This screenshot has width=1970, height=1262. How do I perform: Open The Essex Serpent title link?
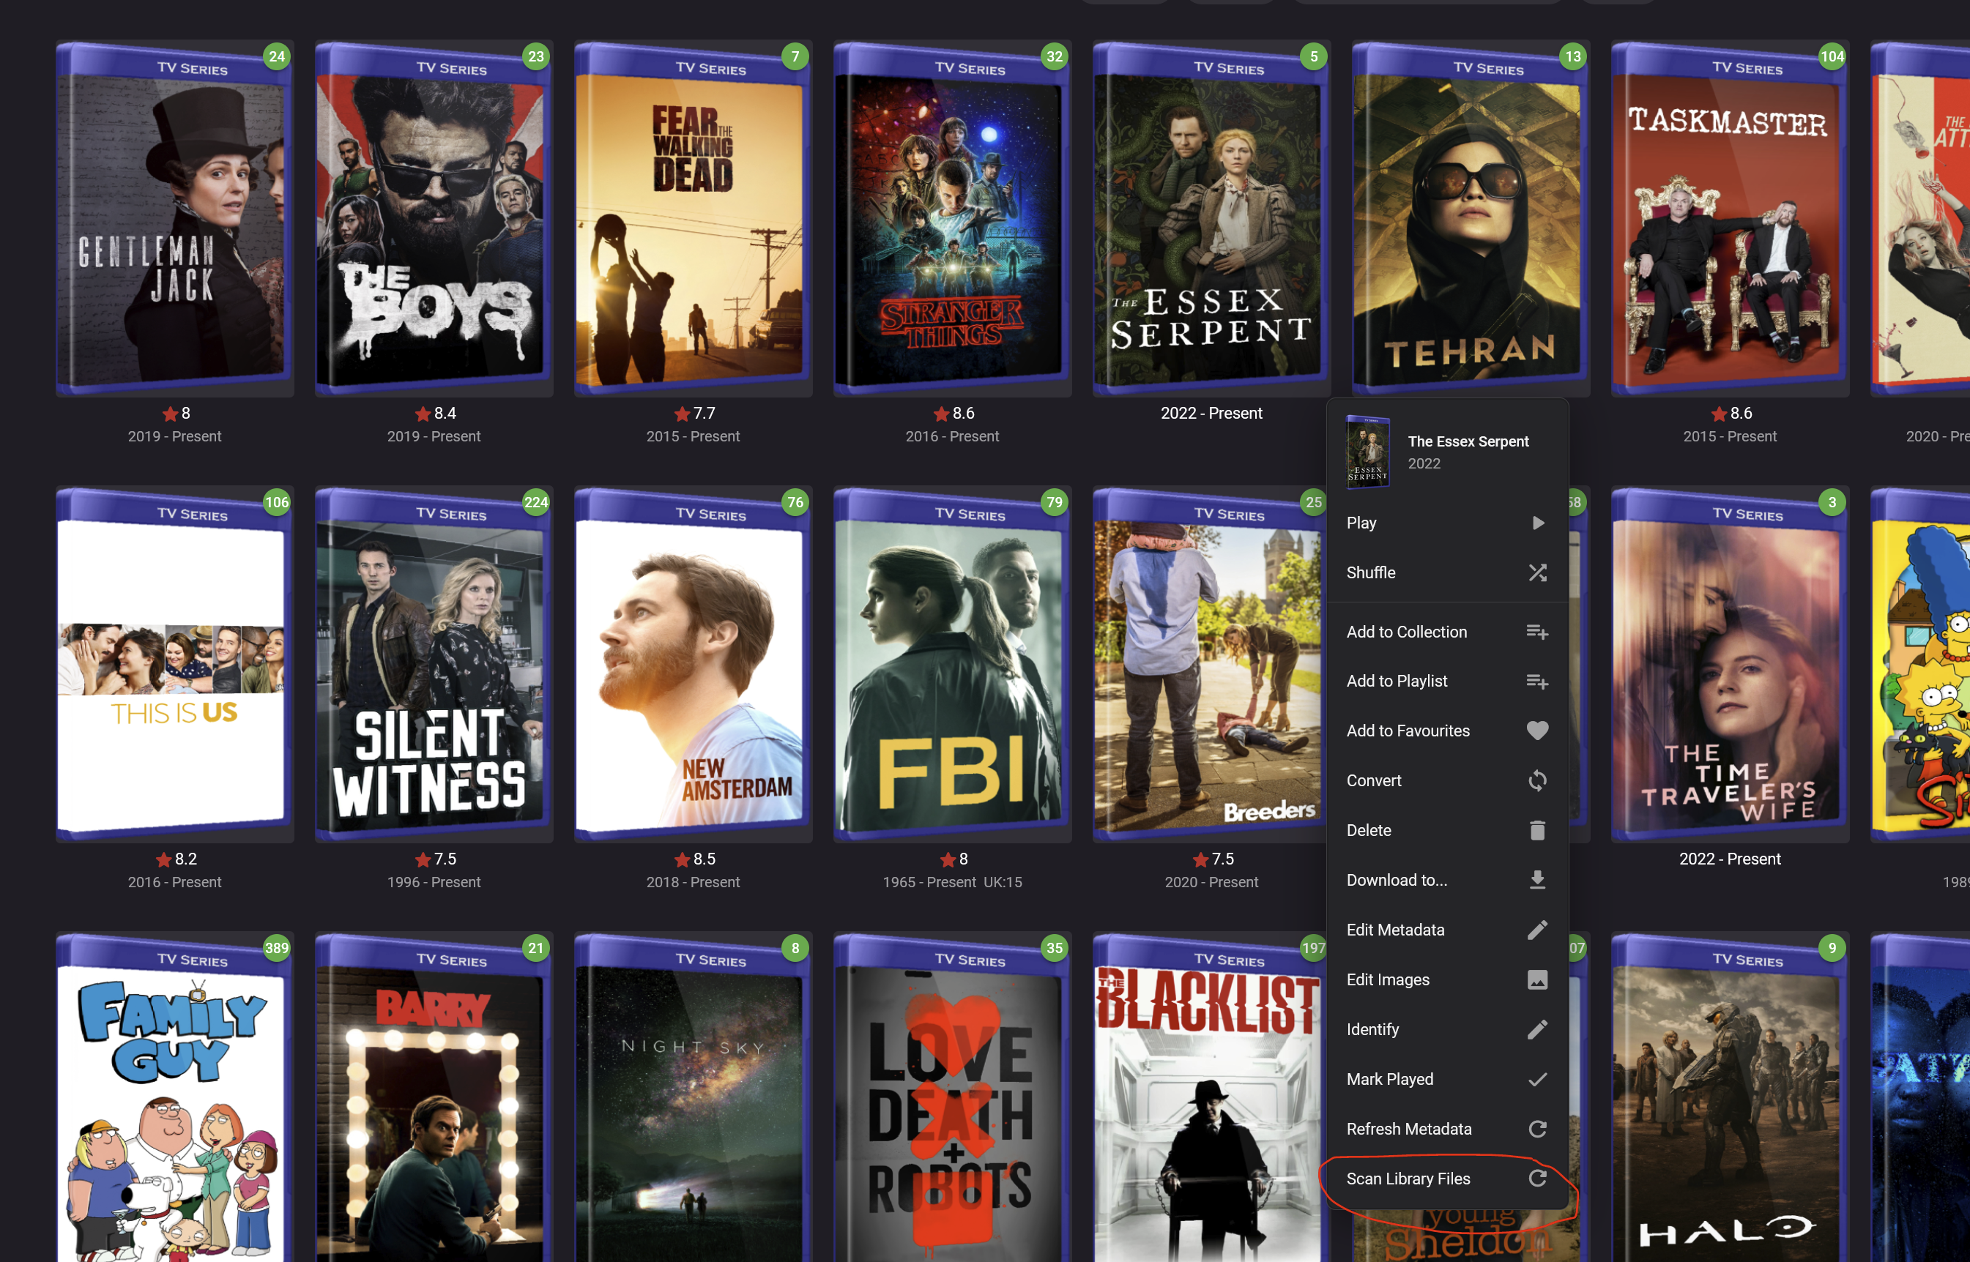click(1468, 441)
